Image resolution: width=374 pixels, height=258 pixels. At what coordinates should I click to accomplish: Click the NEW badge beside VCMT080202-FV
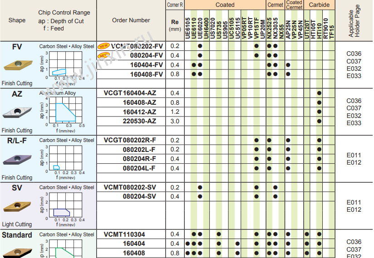[x=104, y=46]
